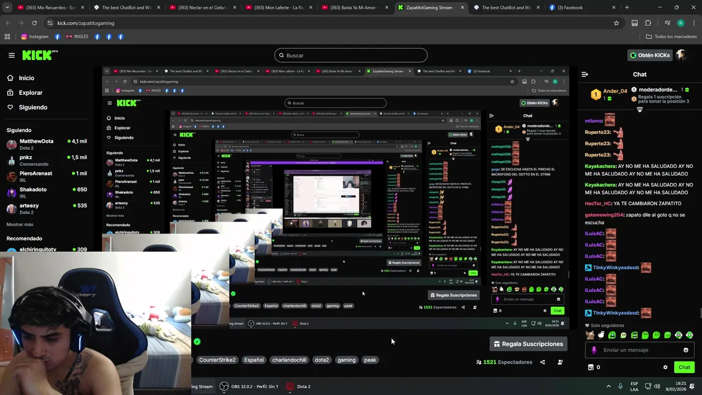
Task: Focus the Buscar search field
Action: pyautogui.click(x=351, y=55)
